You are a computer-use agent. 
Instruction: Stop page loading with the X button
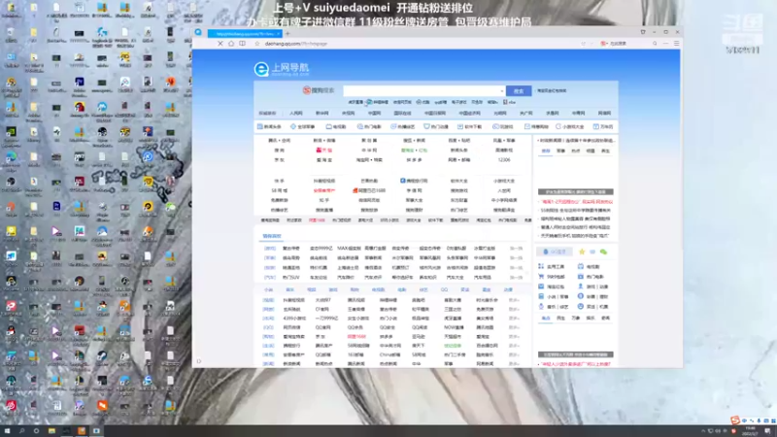click(220, 44)
